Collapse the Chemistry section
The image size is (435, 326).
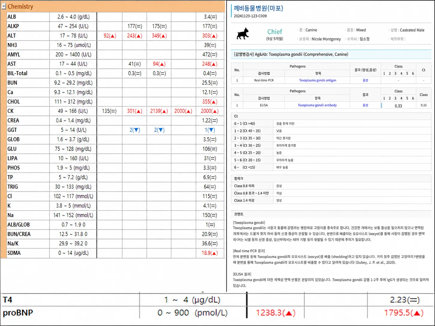tap(4, 6)
